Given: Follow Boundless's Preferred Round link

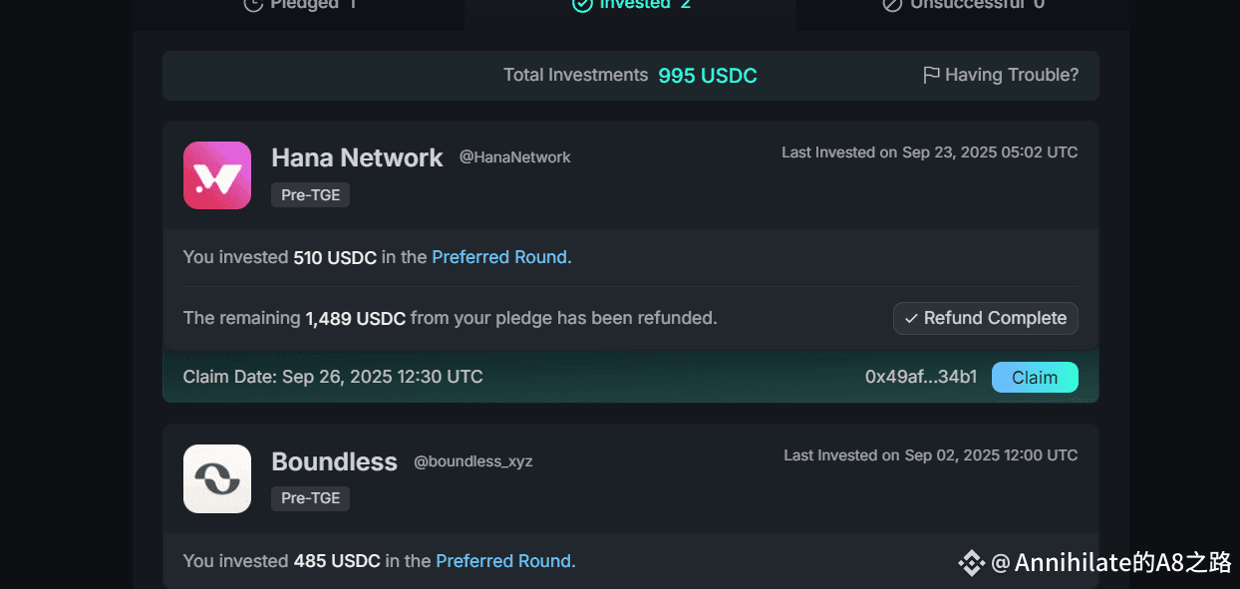Looking at the screenshot, I should tap(505, 561).
